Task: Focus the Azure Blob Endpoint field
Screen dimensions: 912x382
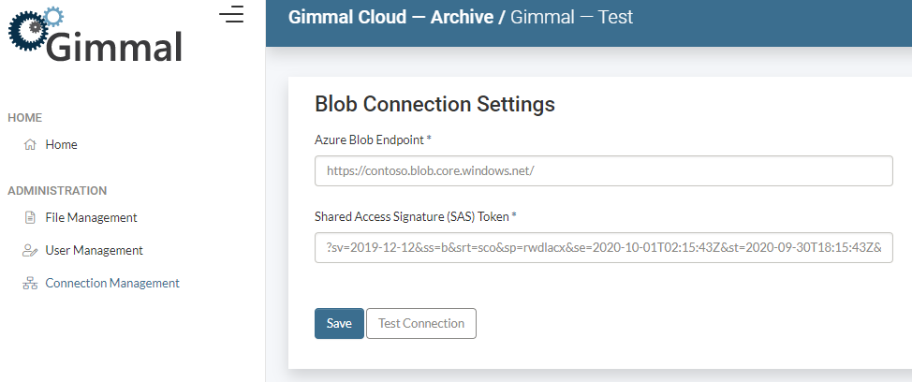Action: coord(604,171)
